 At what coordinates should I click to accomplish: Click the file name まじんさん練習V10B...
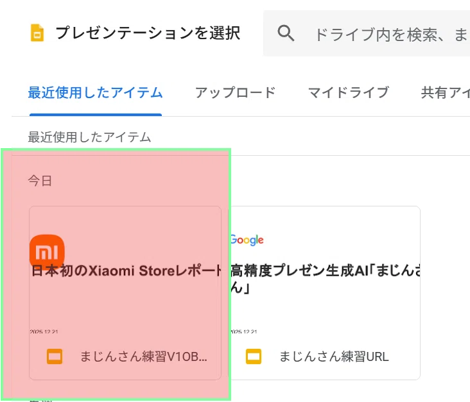click(144, 356)
